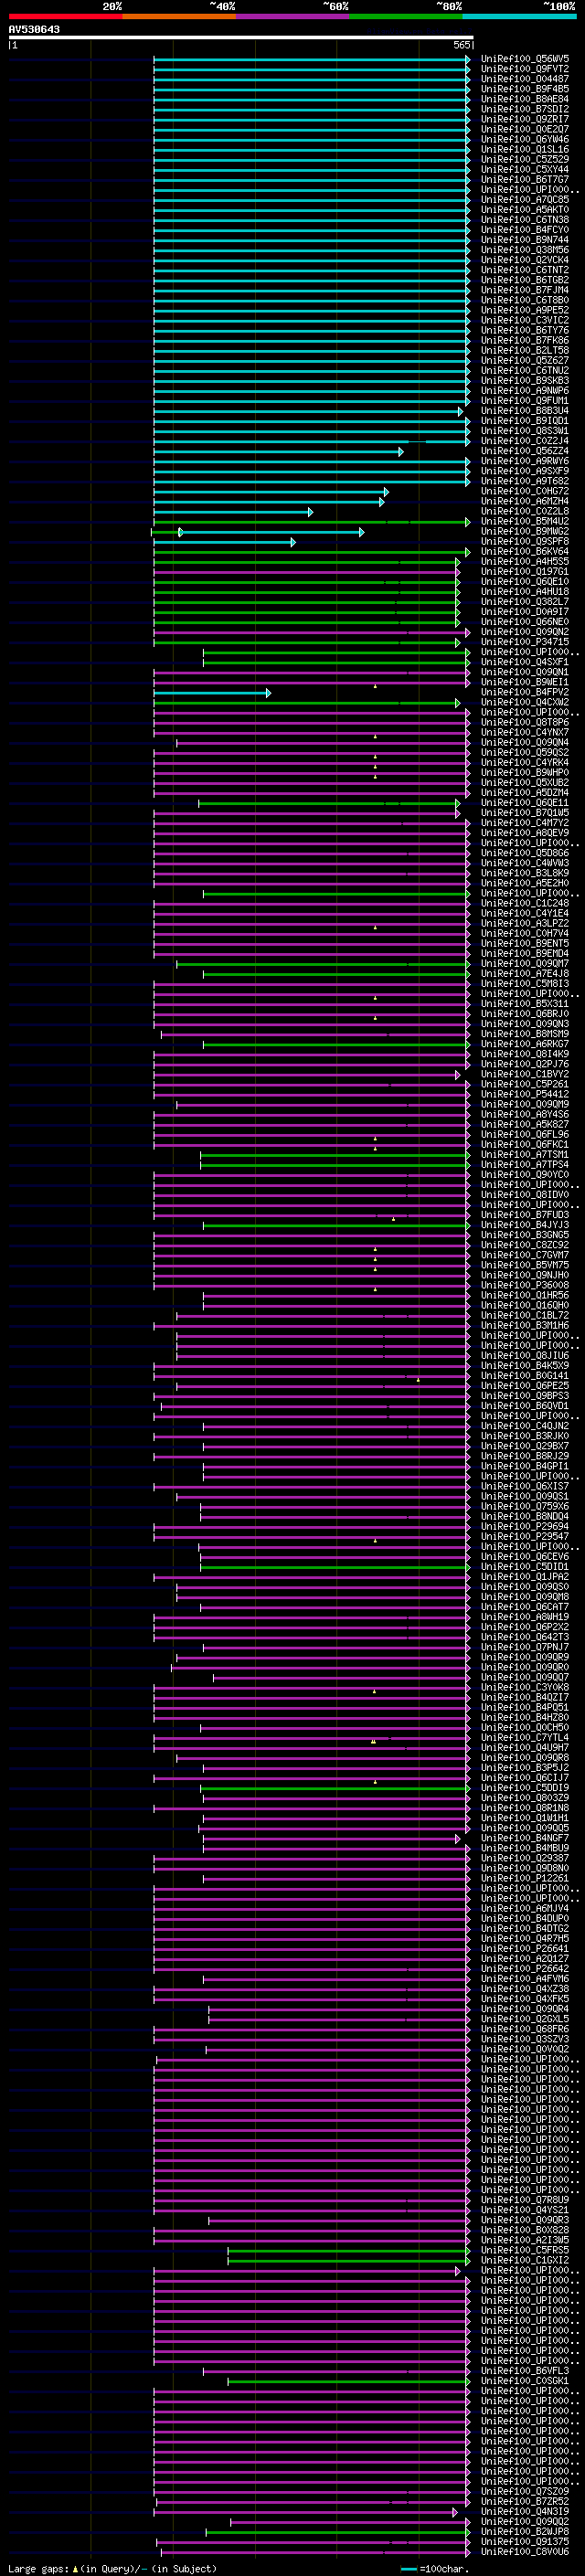The image size is (585, 2576).
Task: Open hit UniRef100_B8AE84
Action: click(x=525, y=99)
